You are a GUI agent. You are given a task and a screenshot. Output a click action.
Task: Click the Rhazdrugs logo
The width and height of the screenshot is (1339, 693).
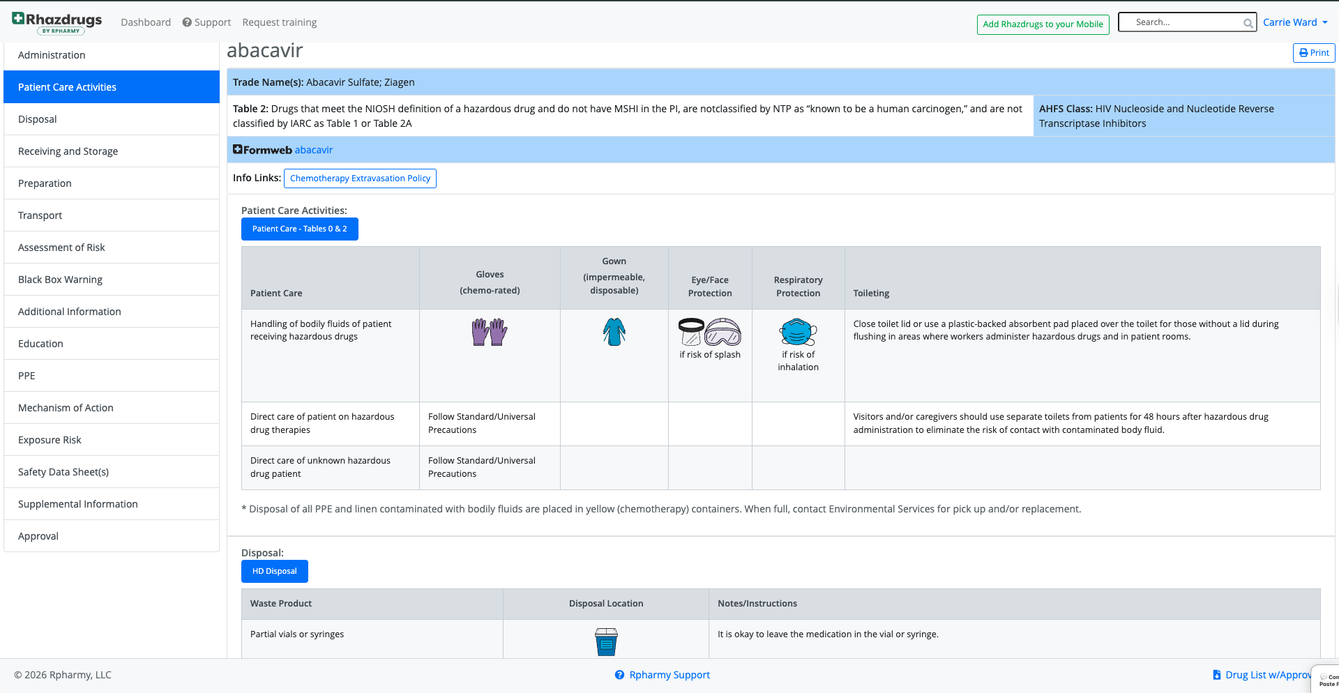click(x=57, y=22)
